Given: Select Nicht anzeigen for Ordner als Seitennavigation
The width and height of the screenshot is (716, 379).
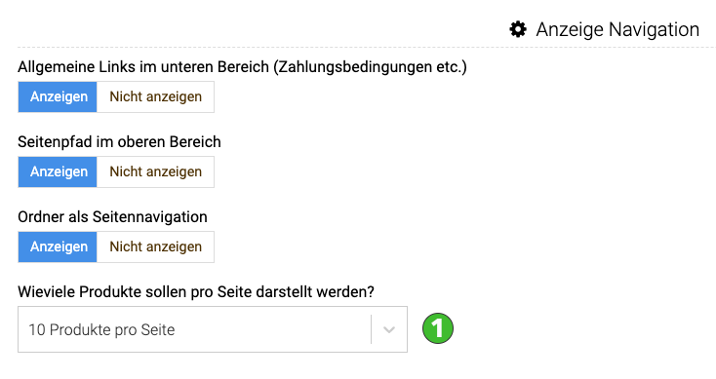Looking at the screenshot, I should (155, 246).
